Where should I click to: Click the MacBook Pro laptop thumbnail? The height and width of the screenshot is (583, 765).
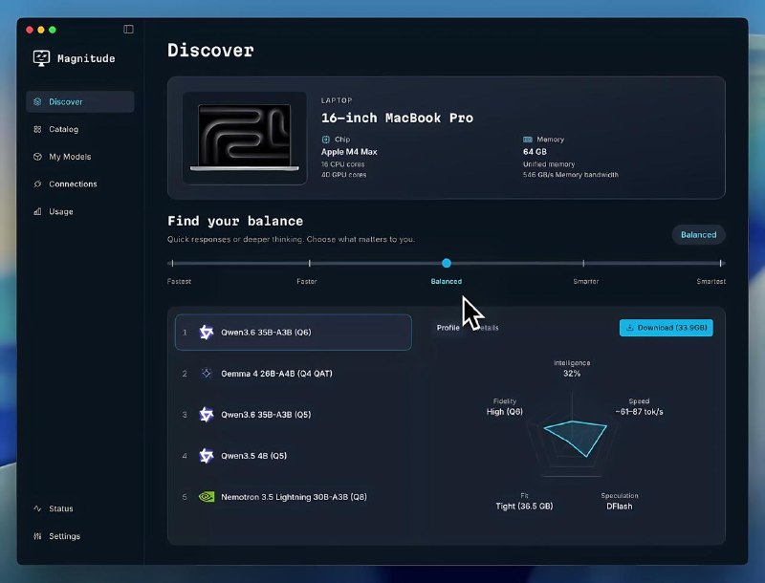tap(245, 138)
